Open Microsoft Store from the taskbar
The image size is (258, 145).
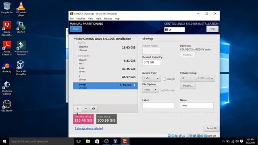coord(97,141)
